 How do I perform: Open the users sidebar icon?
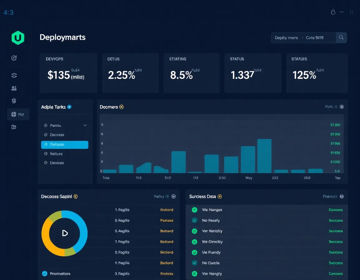(14, 88)
